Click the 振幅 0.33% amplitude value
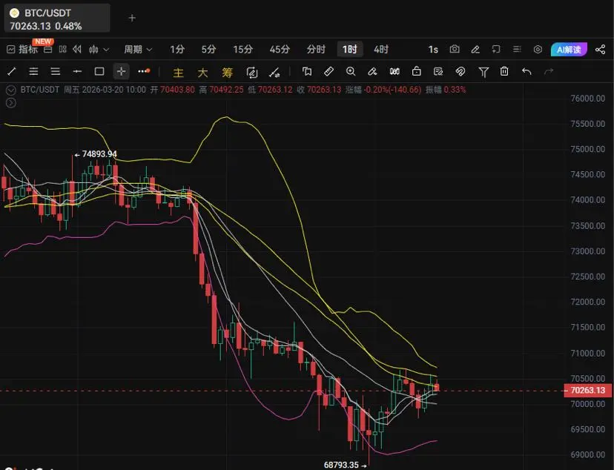The image size is (614, 470). [x=446, y=90]
